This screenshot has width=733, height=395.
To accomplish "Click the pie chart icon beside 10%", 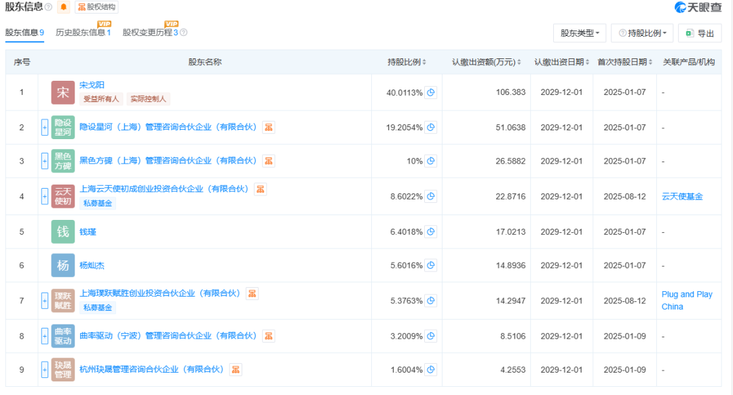I will (430, 161).
